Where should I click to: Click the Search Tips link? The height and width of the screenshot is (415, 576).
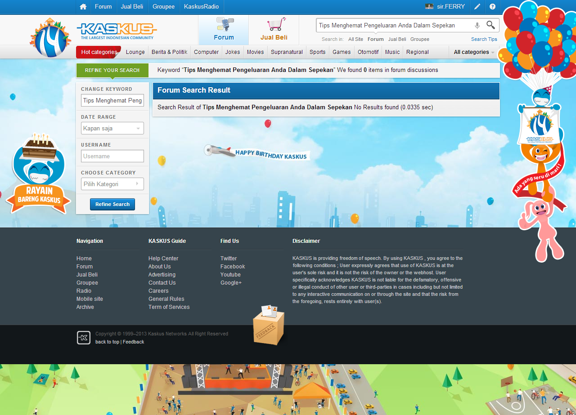484,39
